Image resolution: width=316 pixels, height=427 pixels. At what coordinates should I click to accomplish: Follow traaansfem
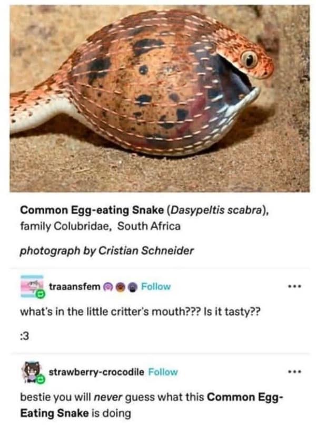pyautogui.click(x=156, y=287)
